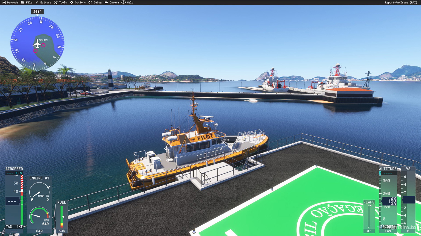Click the FUEL level gauge bar
The image size is (421, 236).
[62, 216]
